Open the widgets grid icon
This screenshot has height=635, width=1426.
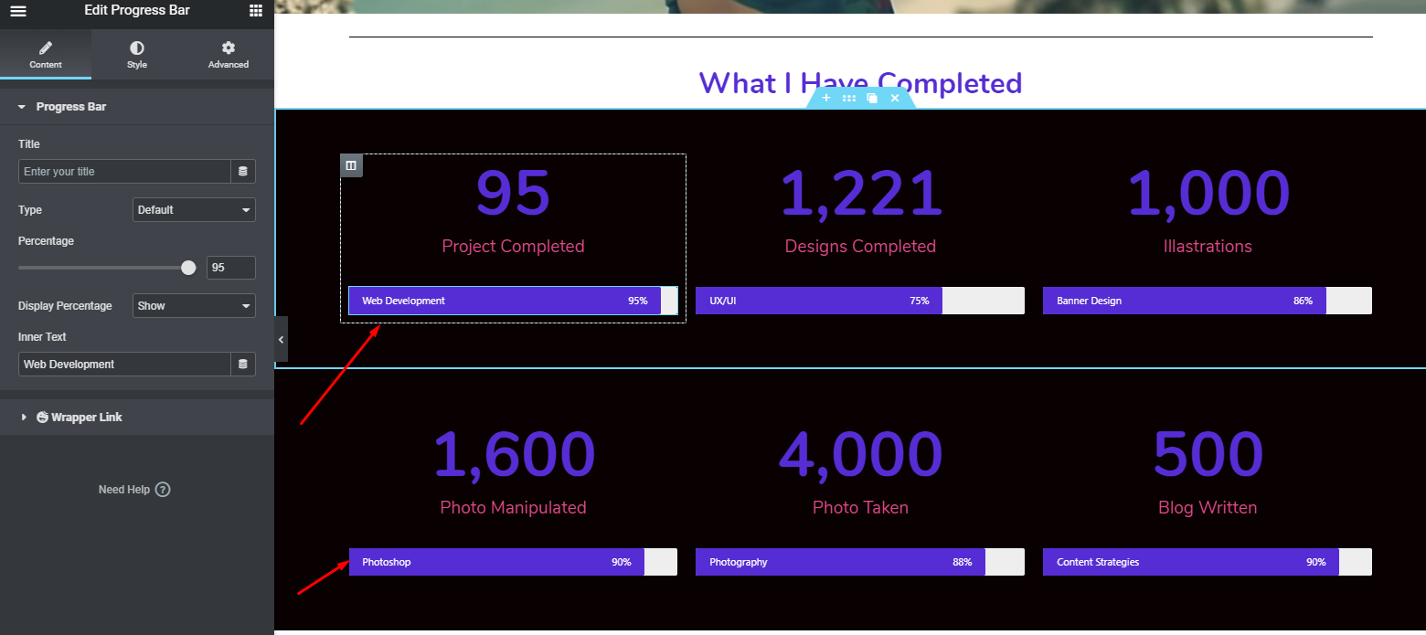click(x=256, y=11)
